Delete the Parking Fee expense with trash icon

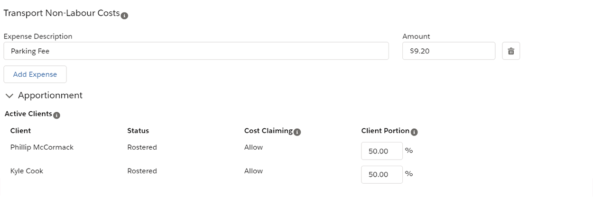tap(511, 51)
